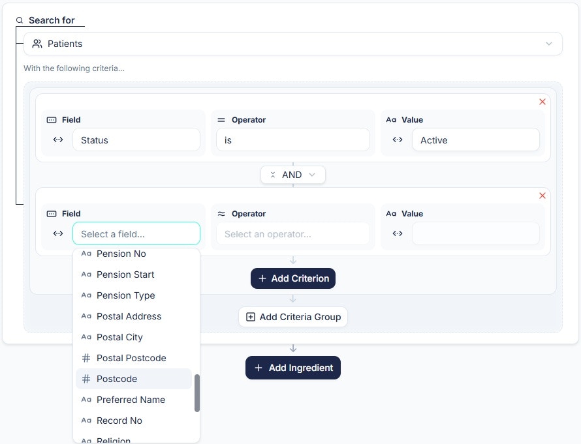Click the search magnifier beside Search for

point(19,20)
